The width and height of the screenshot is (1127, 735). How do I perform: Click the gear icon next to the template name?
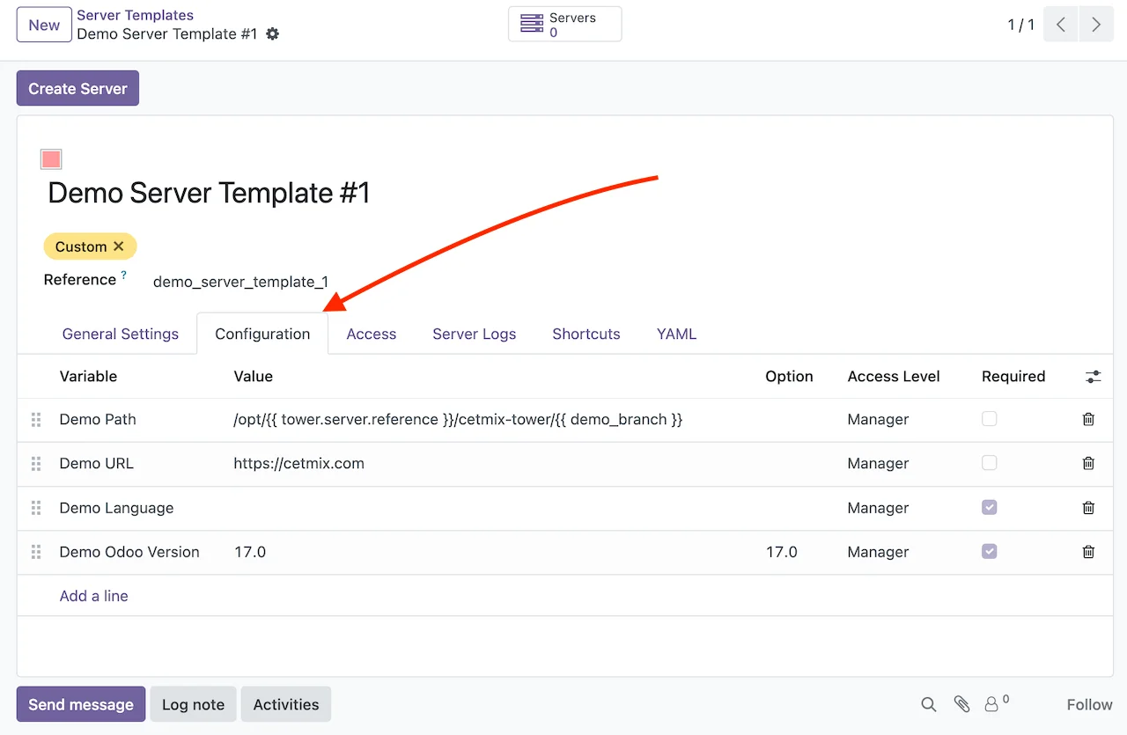coord(273,34)
